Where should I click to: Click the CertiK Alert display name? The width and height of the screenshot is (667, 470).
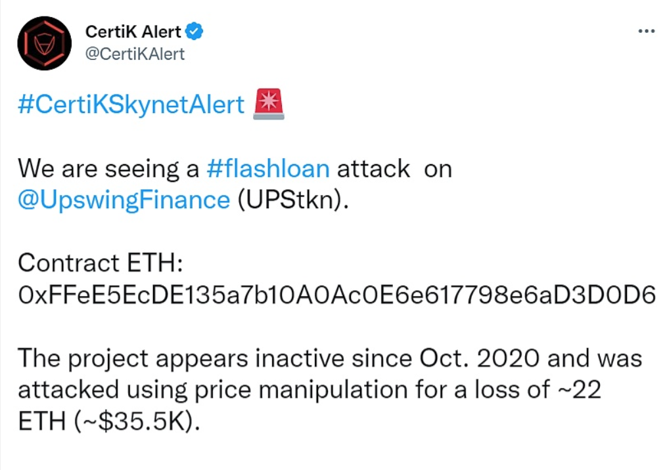pyautogui.click(x=133, y=32)
